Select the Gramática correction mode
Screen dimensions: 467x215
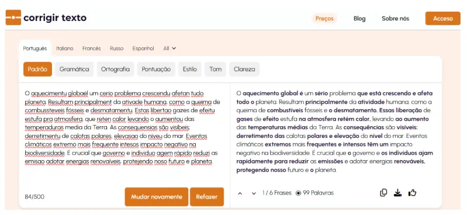pyautogui.click(x=74, y=69)
